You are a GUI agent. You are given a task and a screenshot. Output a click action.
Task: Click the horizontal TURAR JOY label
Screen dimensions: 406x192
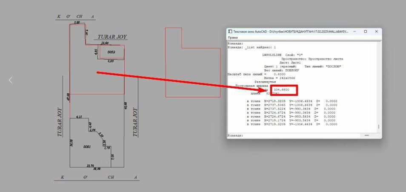[x=112, y=37]
